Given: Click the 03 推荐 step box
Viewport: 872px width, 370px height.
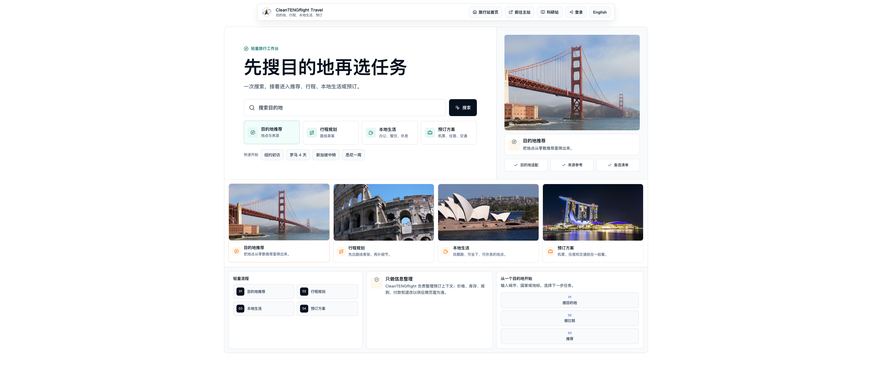Looking at the screenshot, I should click(x=570, y=336).
